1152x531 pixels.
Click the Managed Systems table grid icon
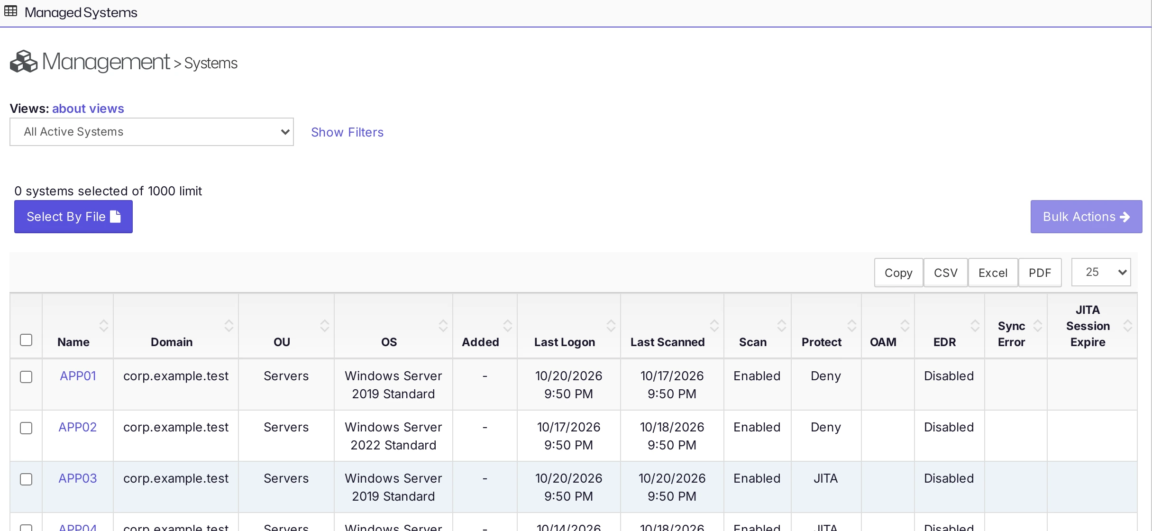point(10,11)
